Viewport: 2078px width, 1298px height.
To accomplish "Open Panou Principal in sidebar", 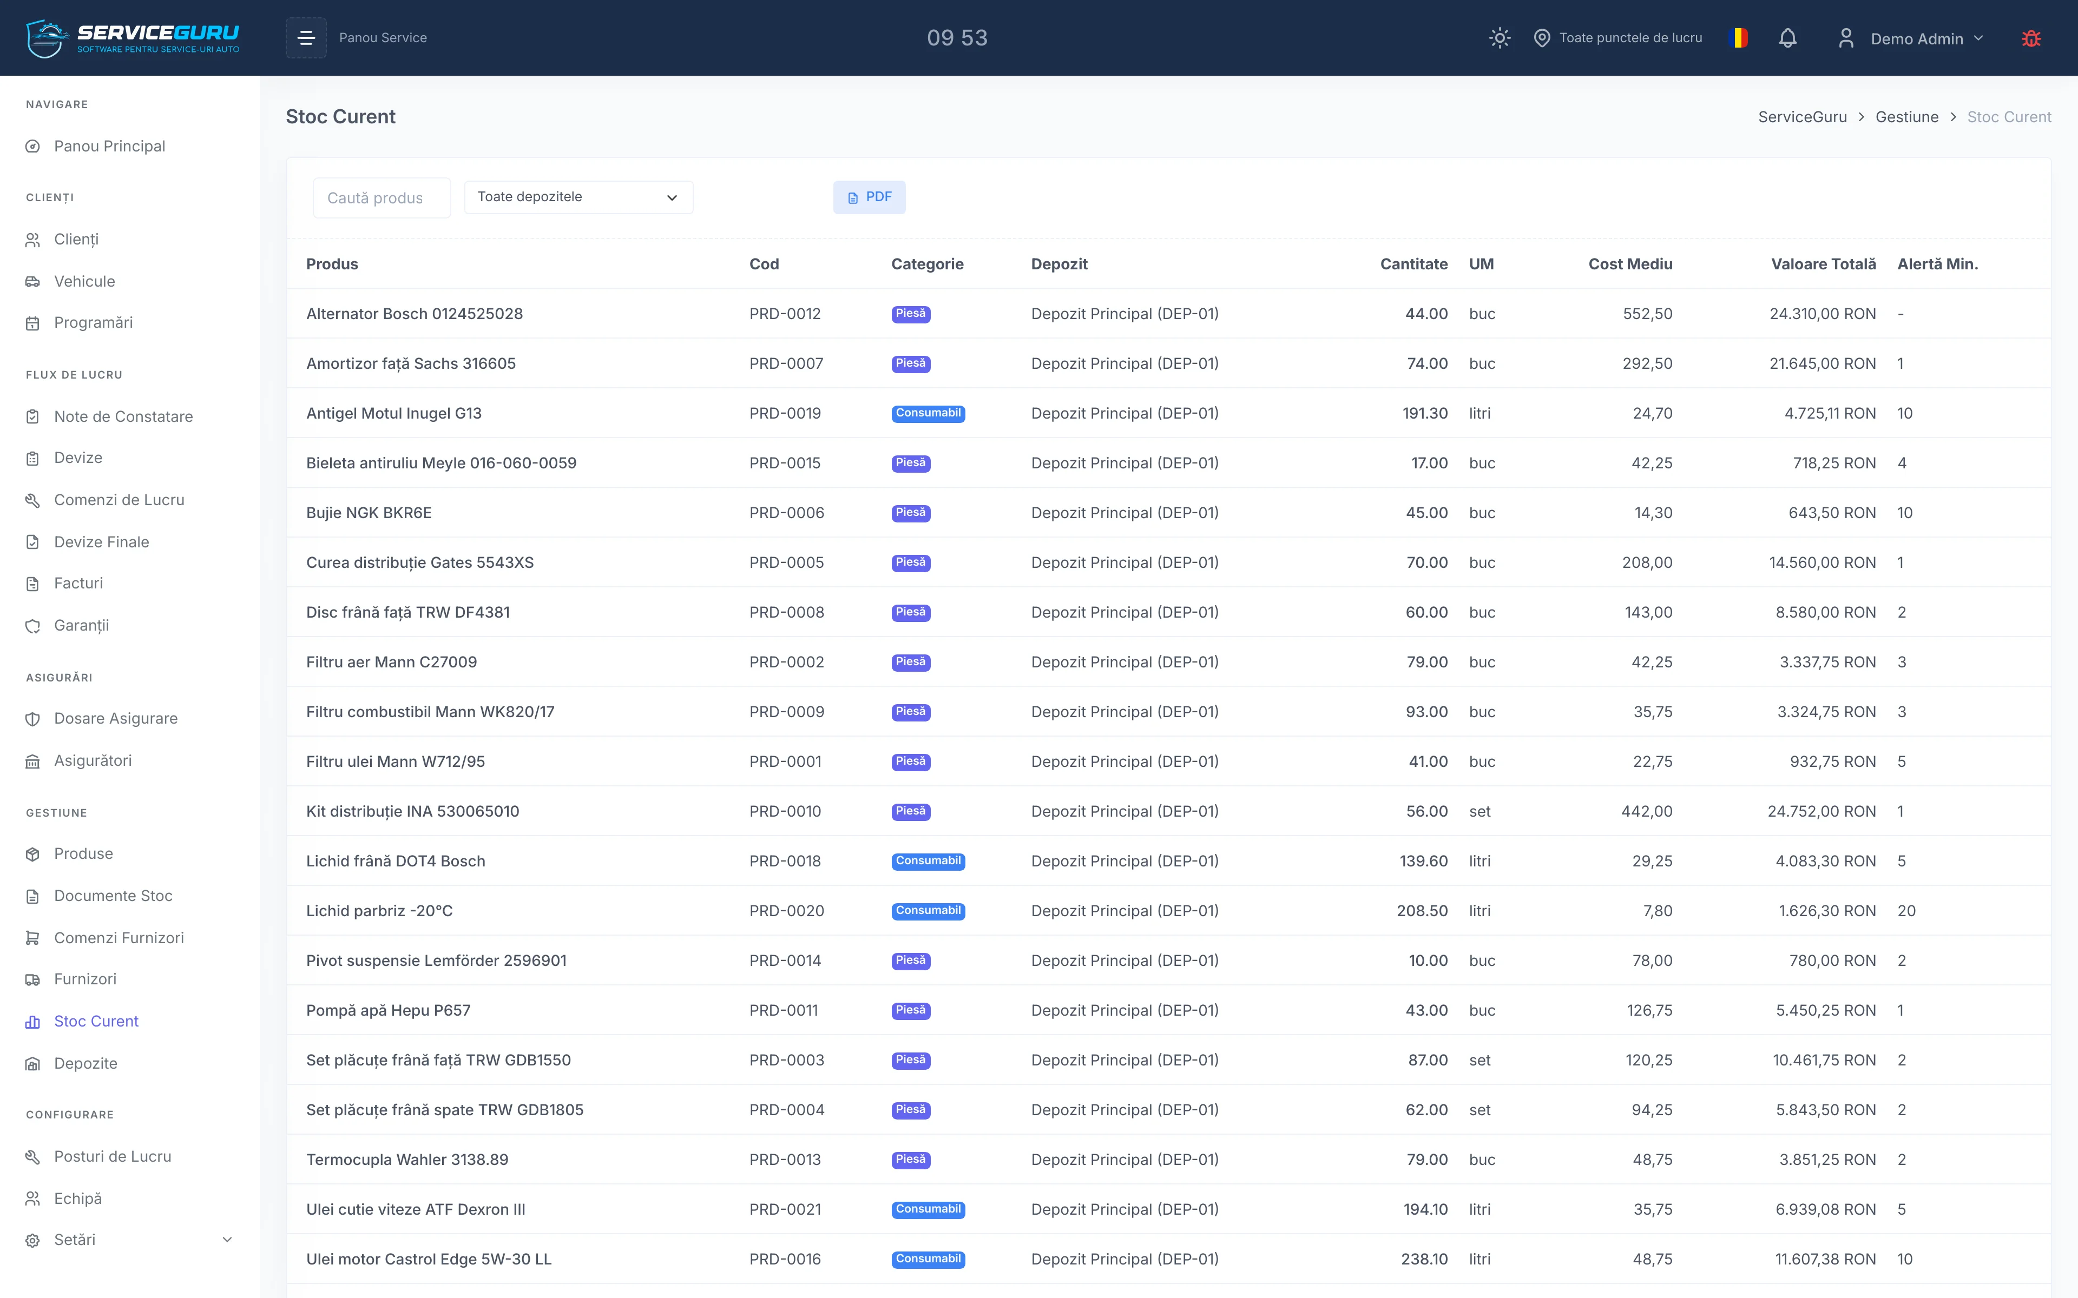I will (x=110, y=146).
